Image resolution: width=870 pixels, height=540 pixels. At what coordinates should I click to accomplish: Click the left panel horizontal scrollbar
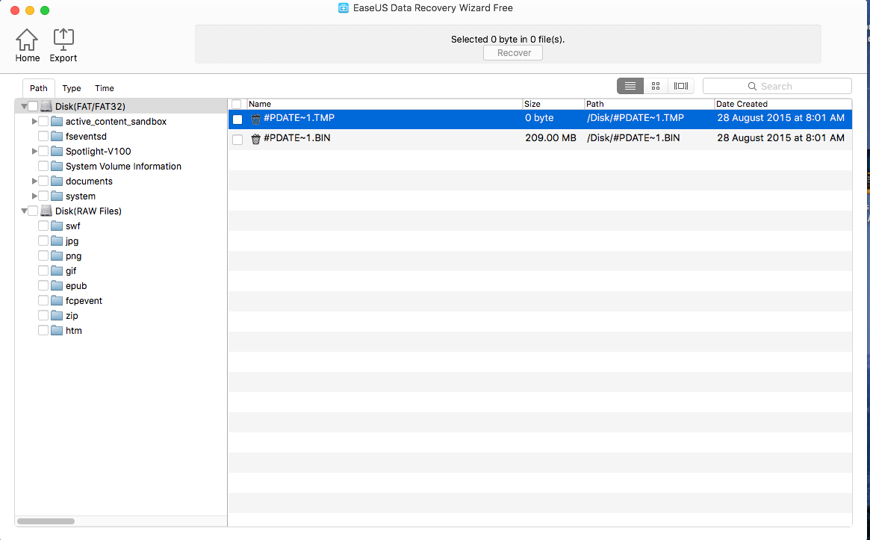click(x=46, y=521)
